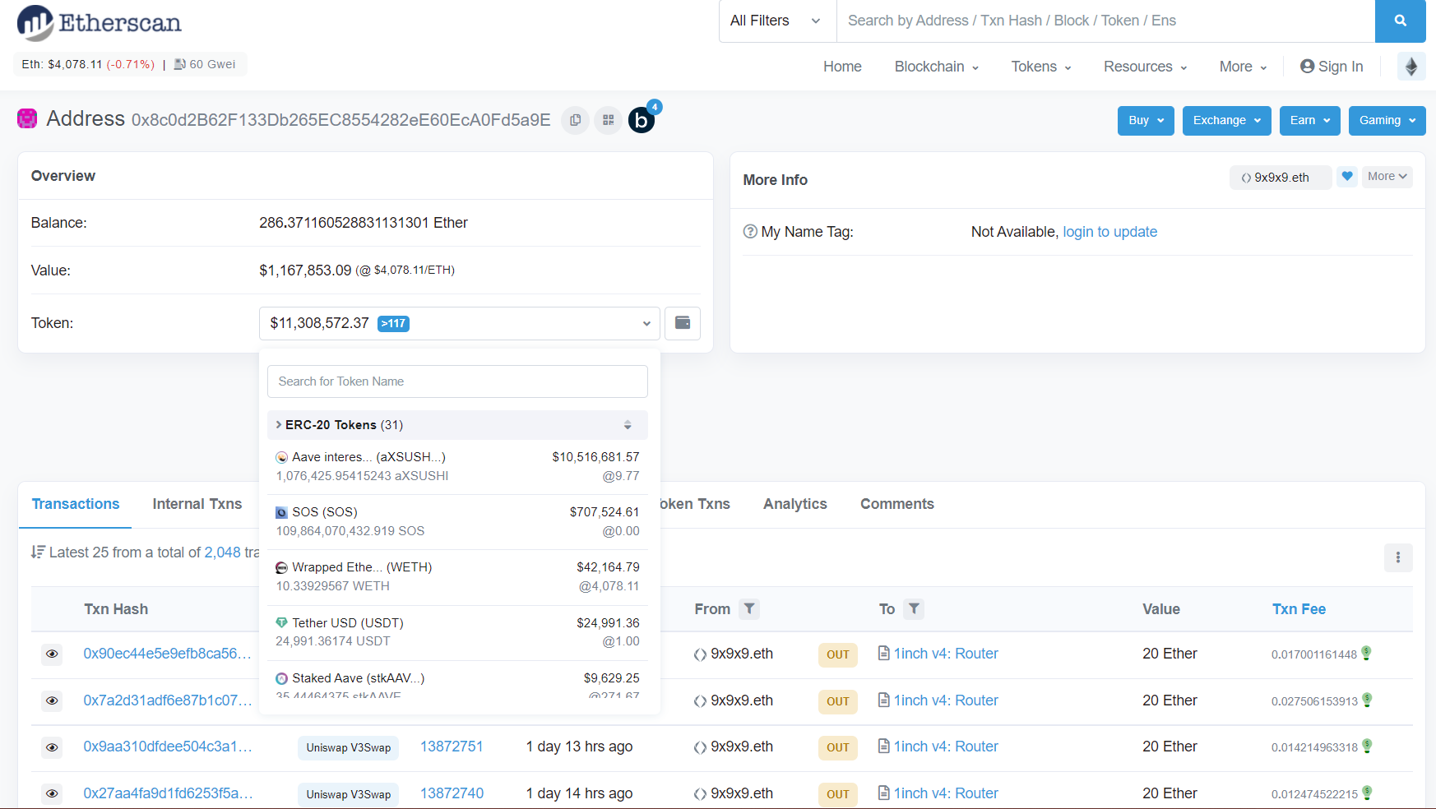Preview transaction 0x9aa310dfdee504c3a1 eye icon
Image resolution: width=1436 pixels, height=809 pixels.
(x=52, y=747)
